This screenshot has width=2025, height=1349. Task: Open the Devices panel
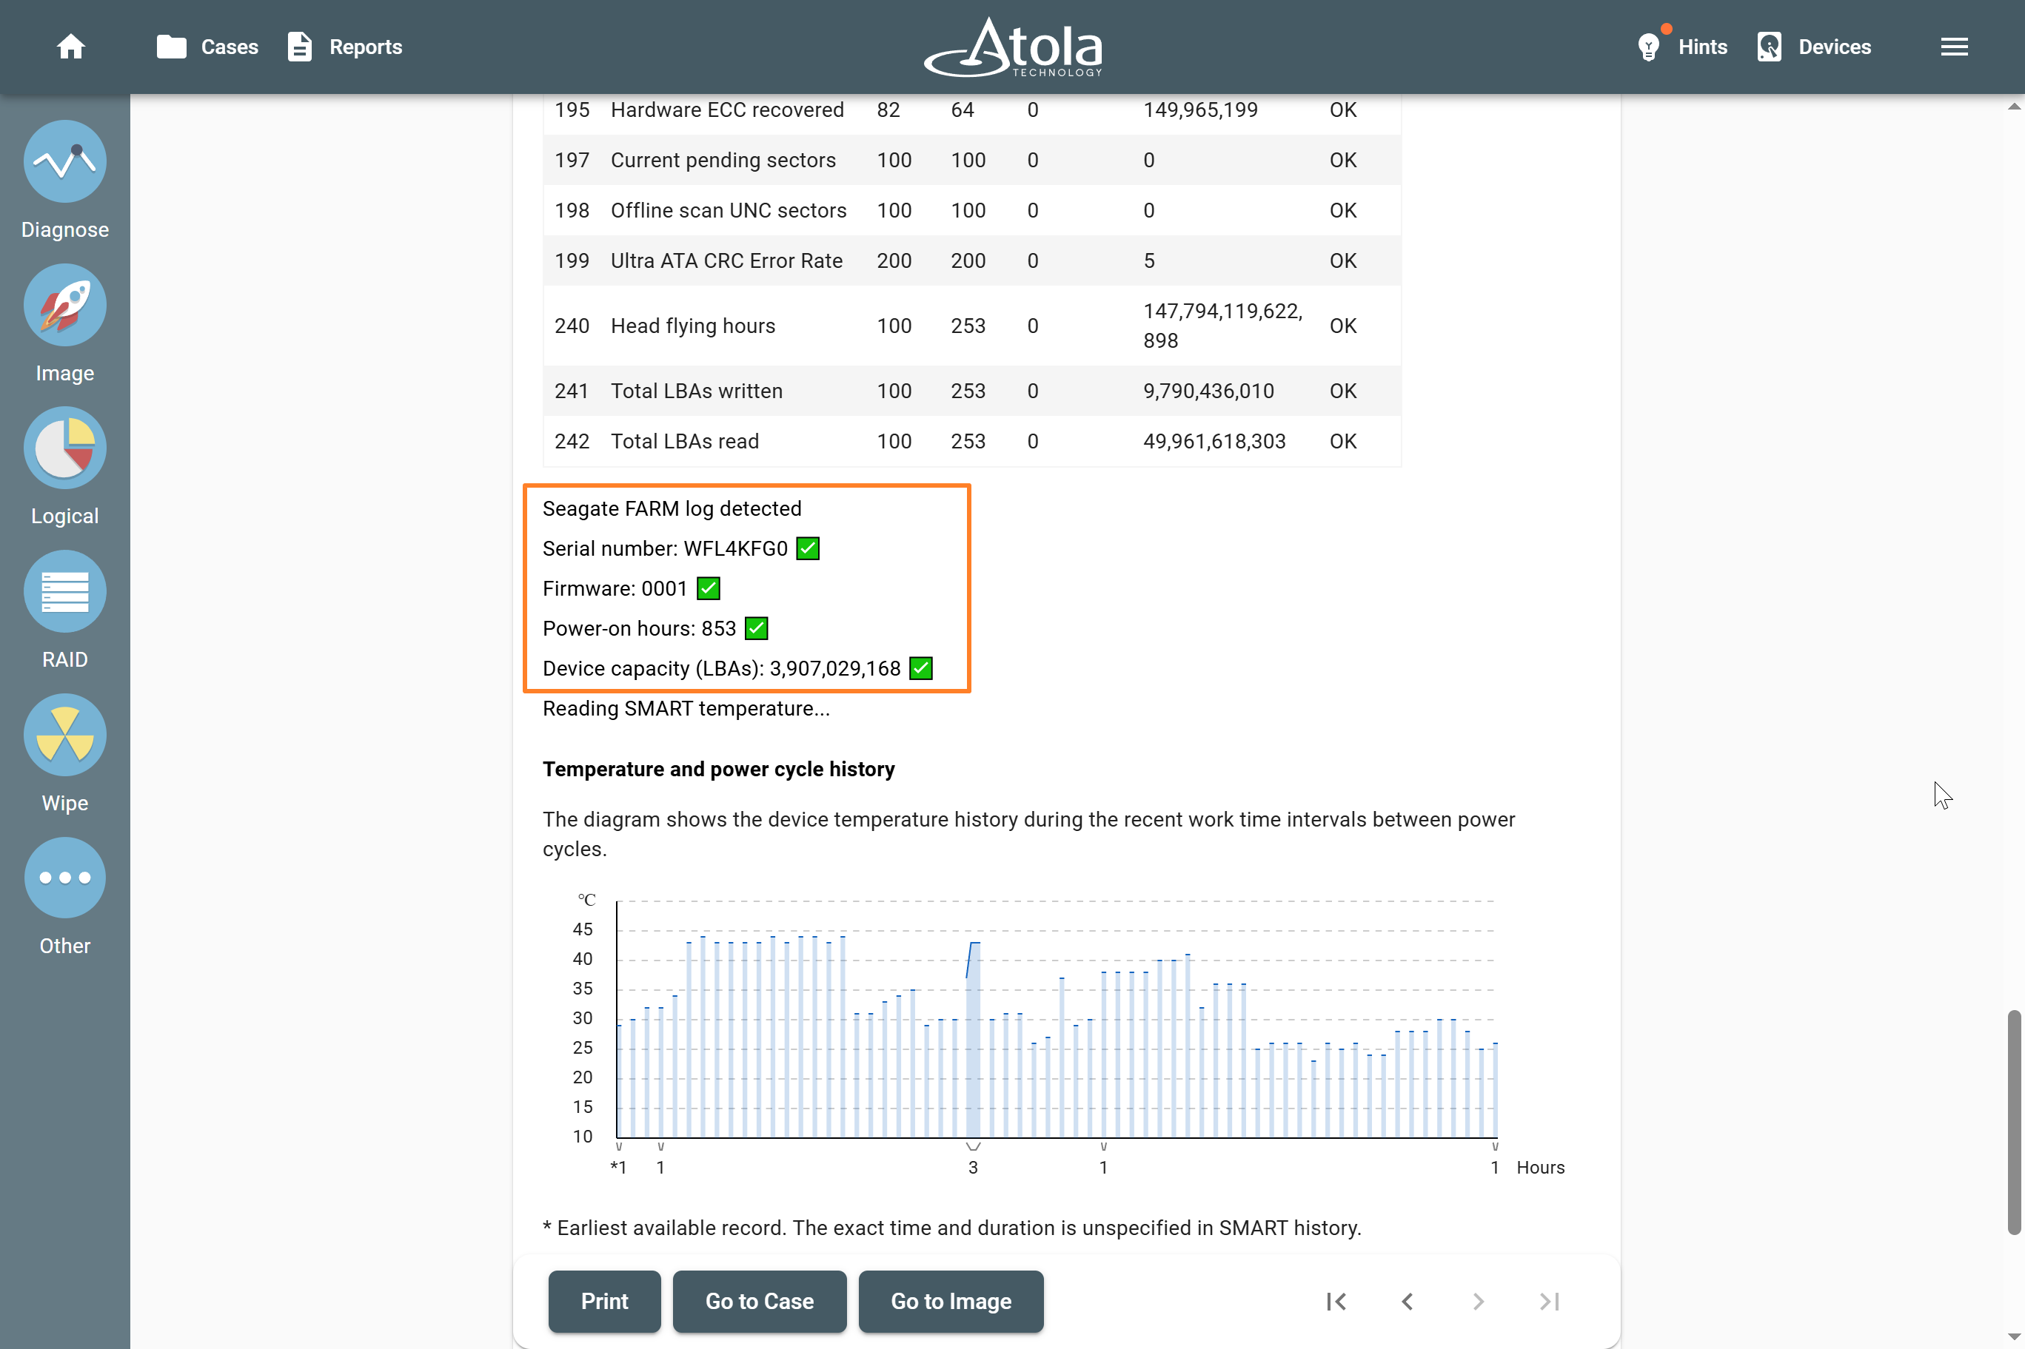point(1813,47)
